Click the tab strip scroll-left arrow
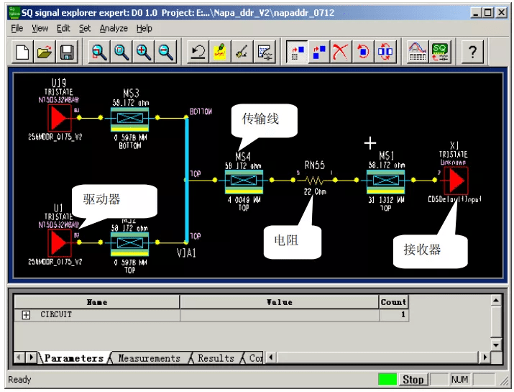This screenshot has height=392, width=514. tap(19, 357)
